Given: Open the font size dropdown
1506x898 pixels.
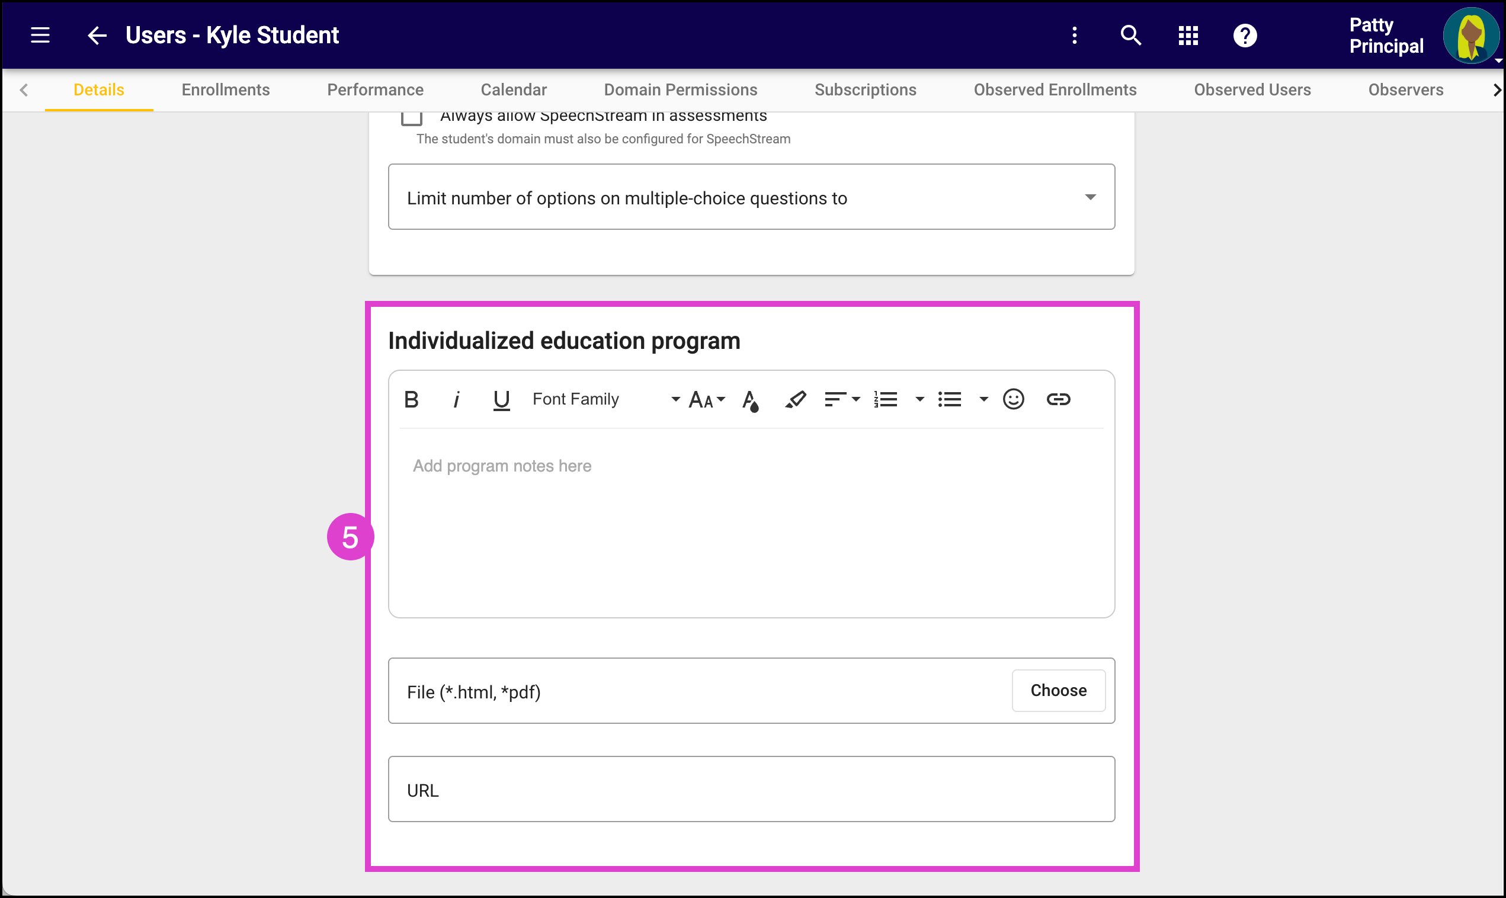Looking at the screenshot, I should 707,399.
